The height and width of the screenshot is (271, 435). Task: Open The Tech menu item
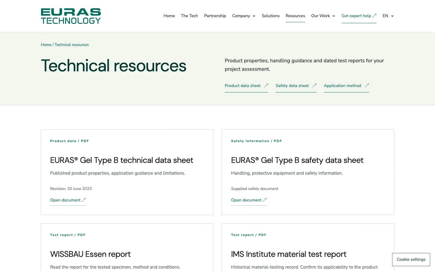(x=189, y=16)
